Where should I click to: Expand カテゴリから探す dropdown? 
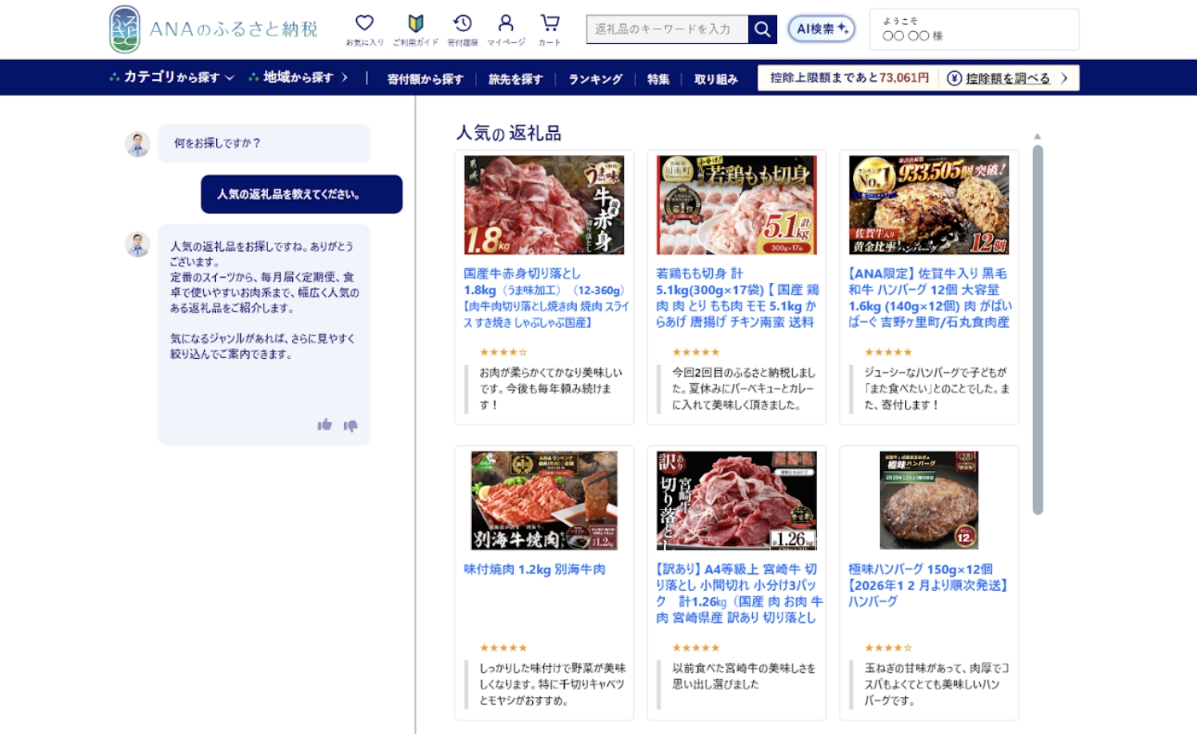click(171, 78)
